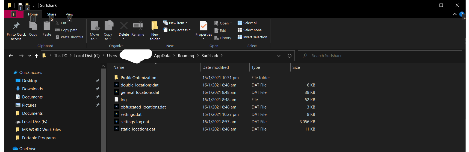This screenshot has width=469, height=152.
Task: Click the Up arrow navigation button
Action: [x=37, y=56]
